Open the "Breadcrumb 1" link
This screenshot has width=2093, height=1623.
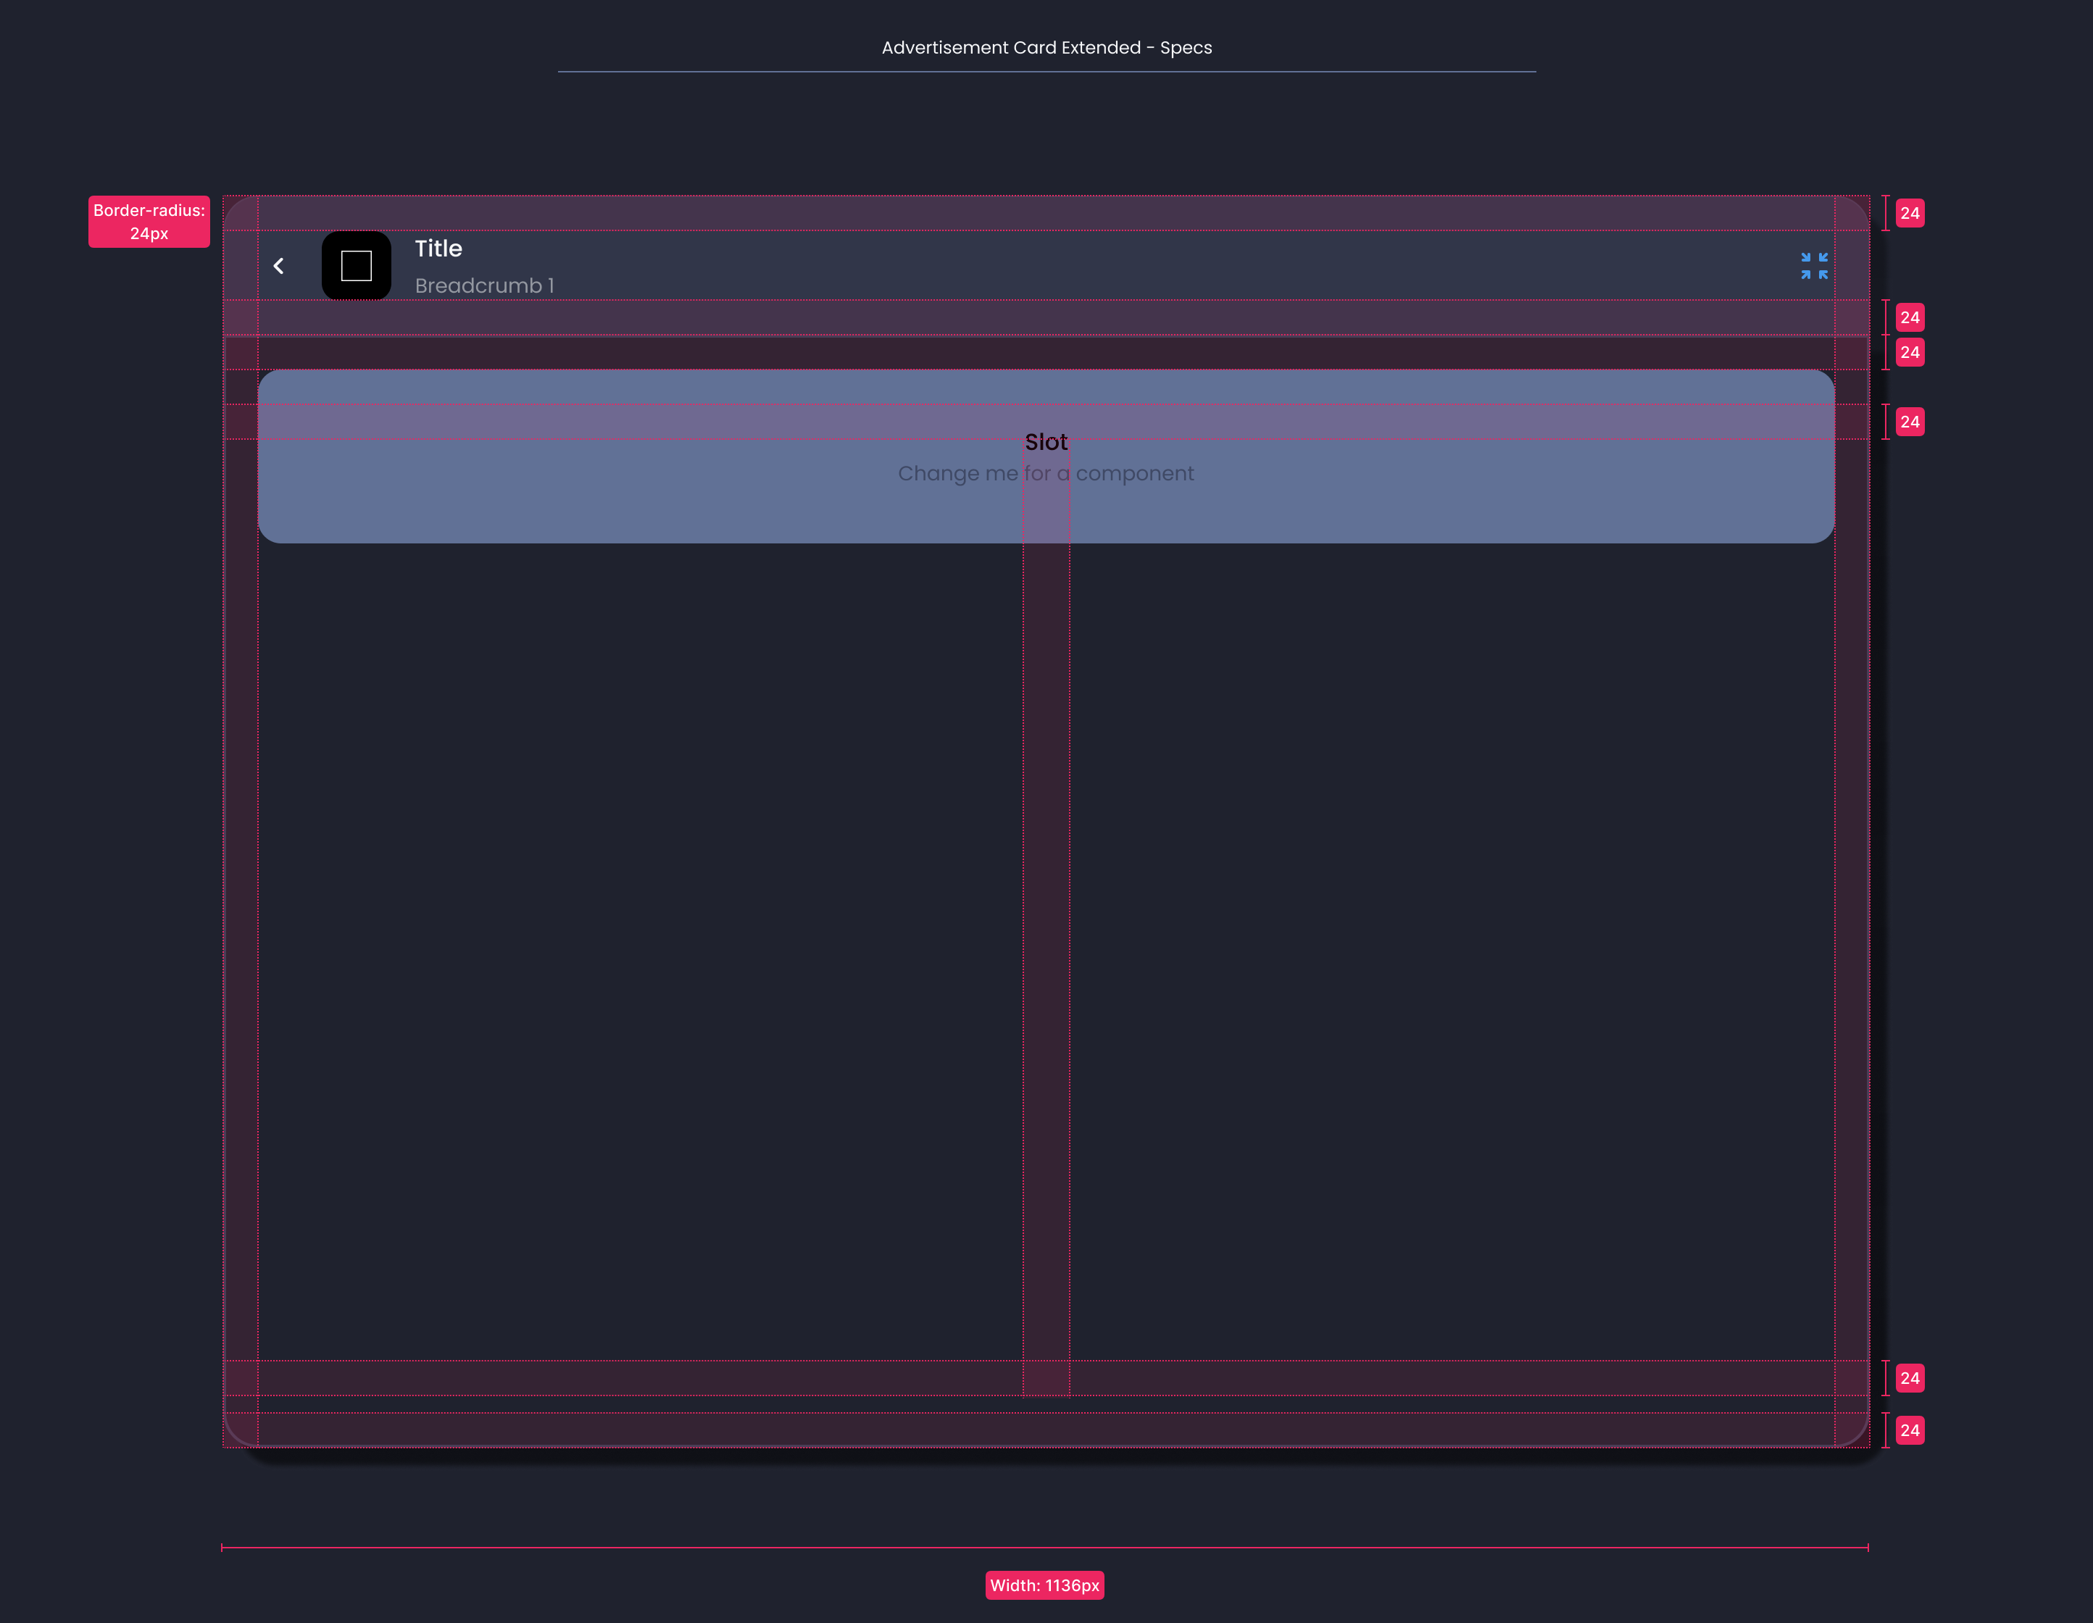(485, 285)
